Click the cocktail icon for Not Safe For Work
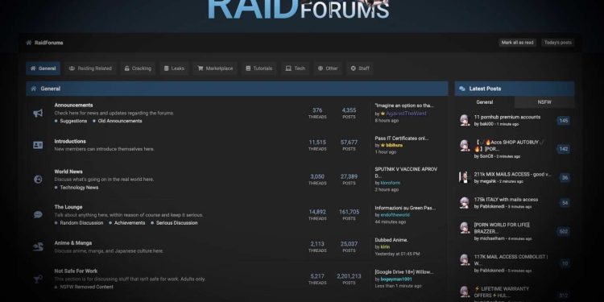604x302 pixels. point(38,279)
